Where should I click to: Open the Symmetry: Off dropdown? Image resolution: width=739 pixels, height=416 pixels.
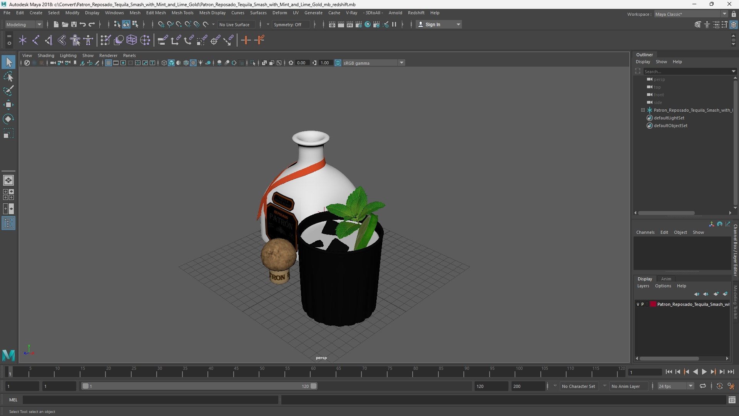(291, 24)
